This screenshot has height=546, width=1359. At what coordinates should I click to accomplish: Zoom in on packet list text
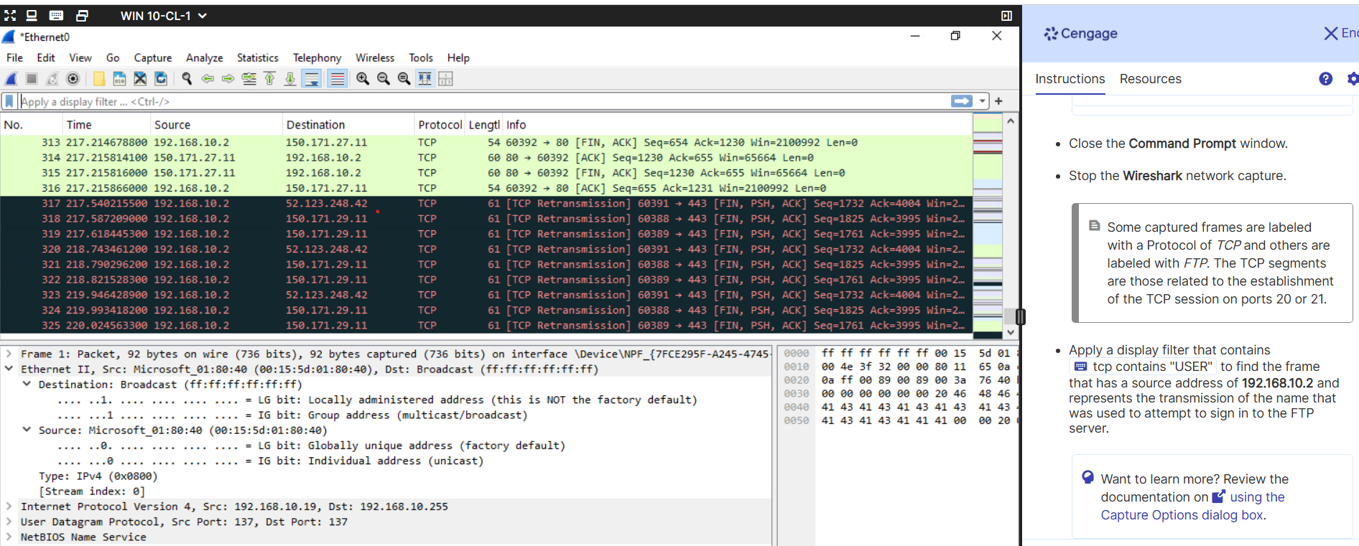click(x=363, y=79)
